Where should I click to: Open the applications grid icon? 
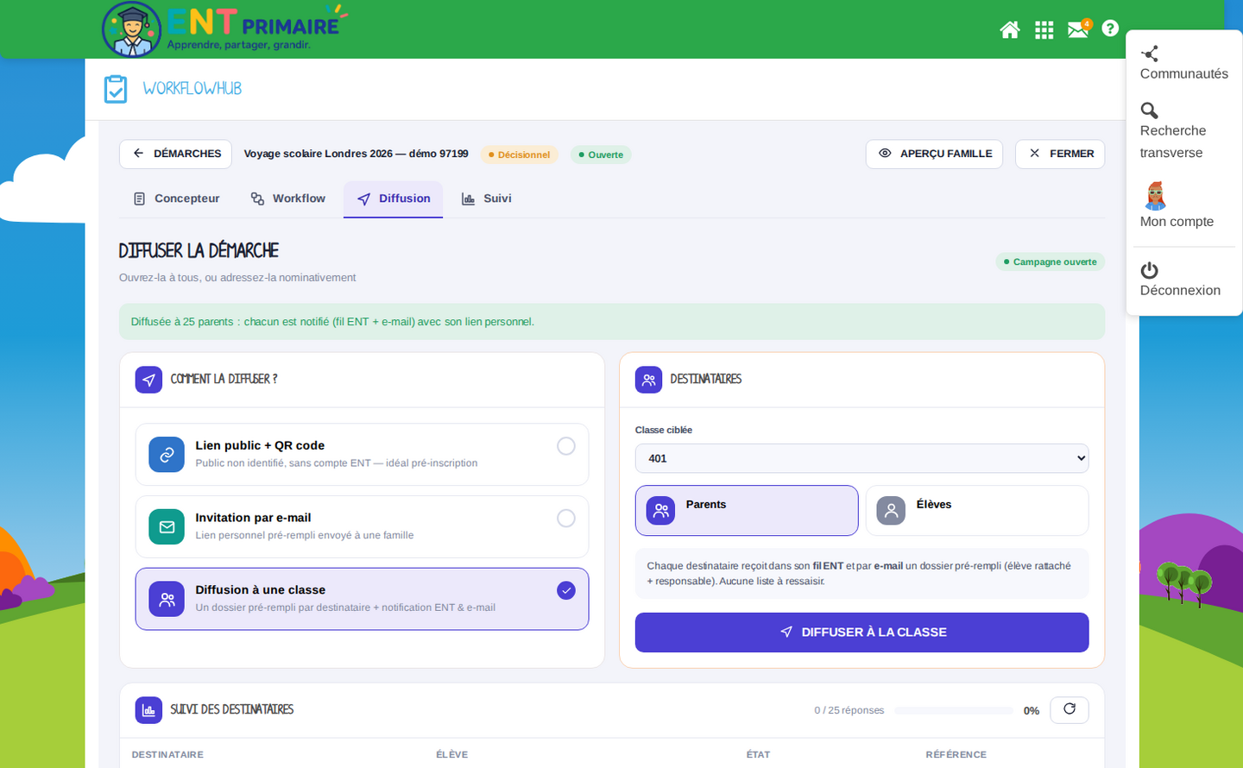(1044, 30)
